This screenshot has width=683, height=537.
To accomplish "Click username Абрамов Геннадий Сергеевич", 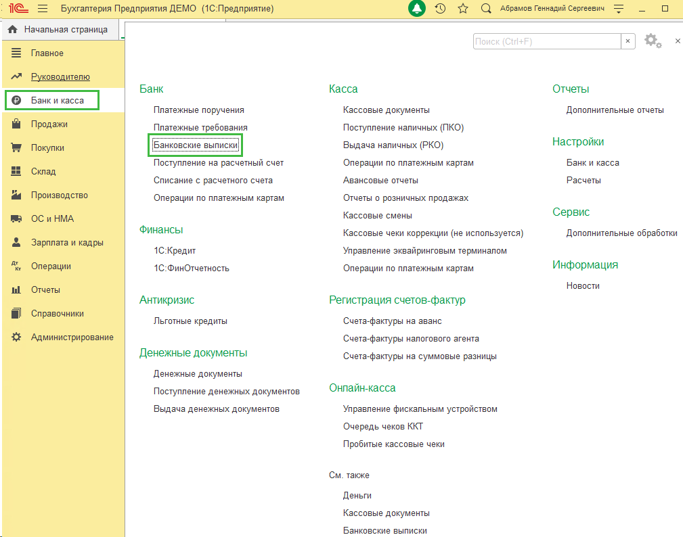I will coord(552,8).
